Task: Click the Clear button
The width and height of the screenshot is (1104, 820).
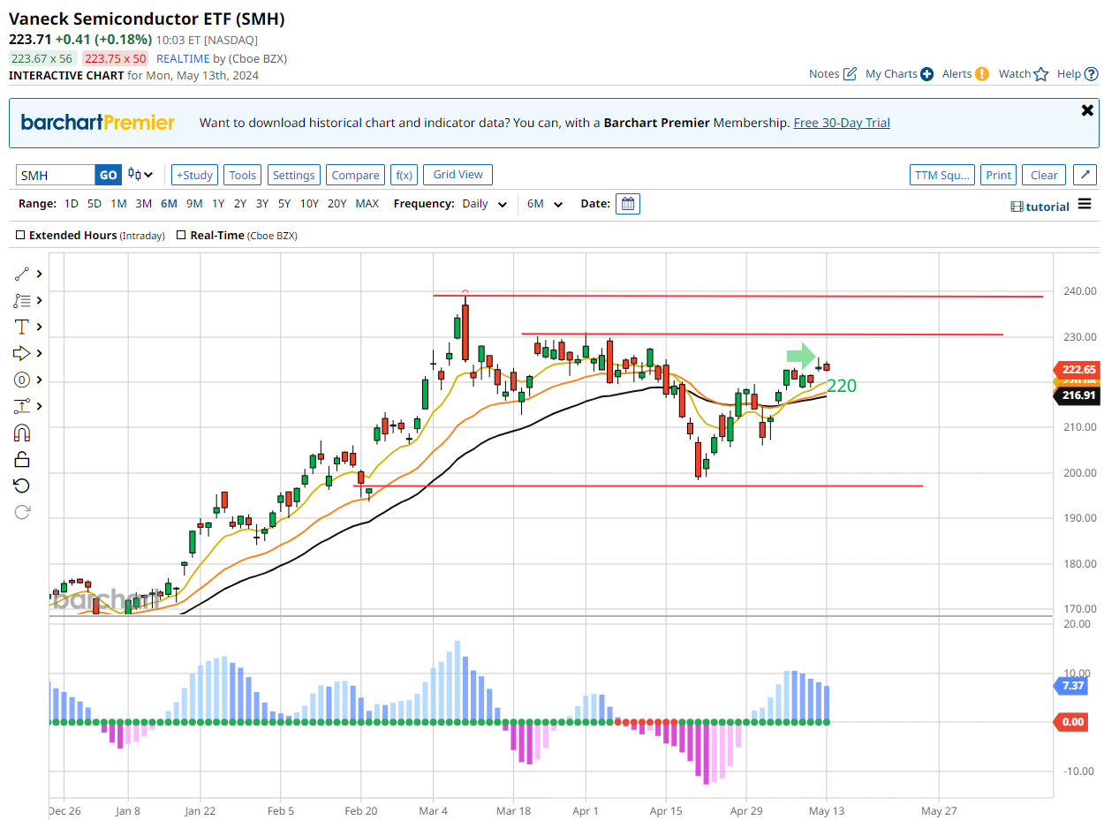Action: point(1044,175)
